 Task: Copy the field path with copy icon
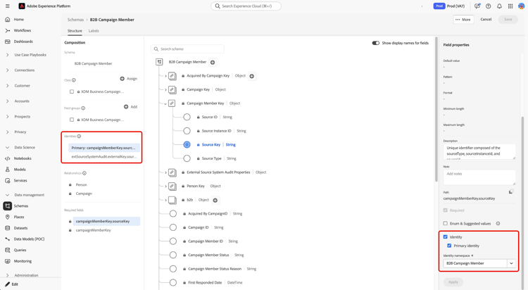[511, 191]
